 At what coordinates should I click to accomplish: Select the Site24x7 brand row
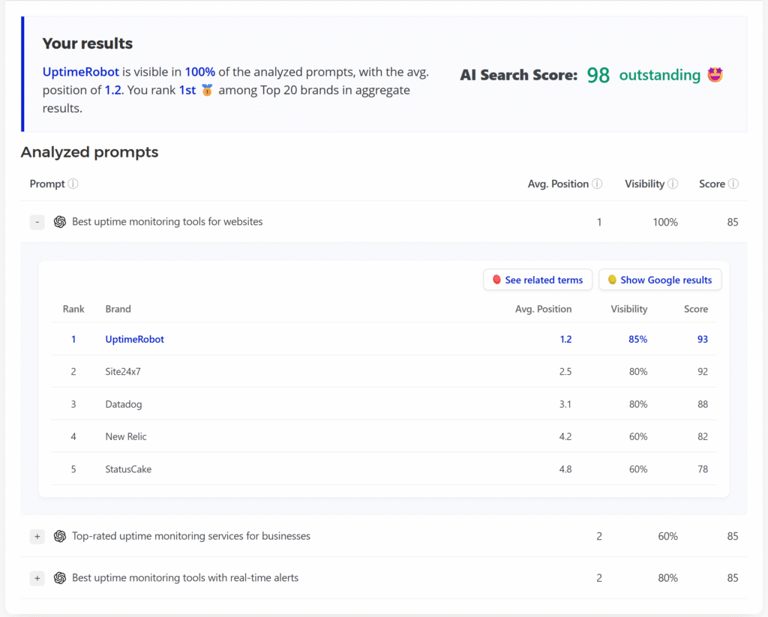click(x=124, y=372)
